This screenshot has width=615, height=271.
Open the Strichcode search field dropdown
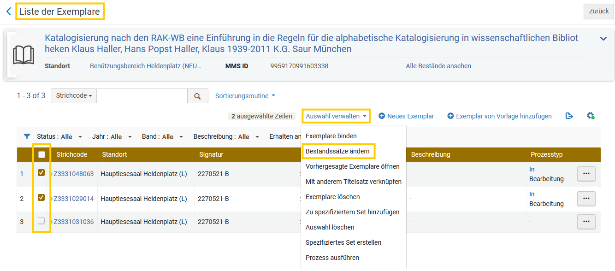point(74,96)
